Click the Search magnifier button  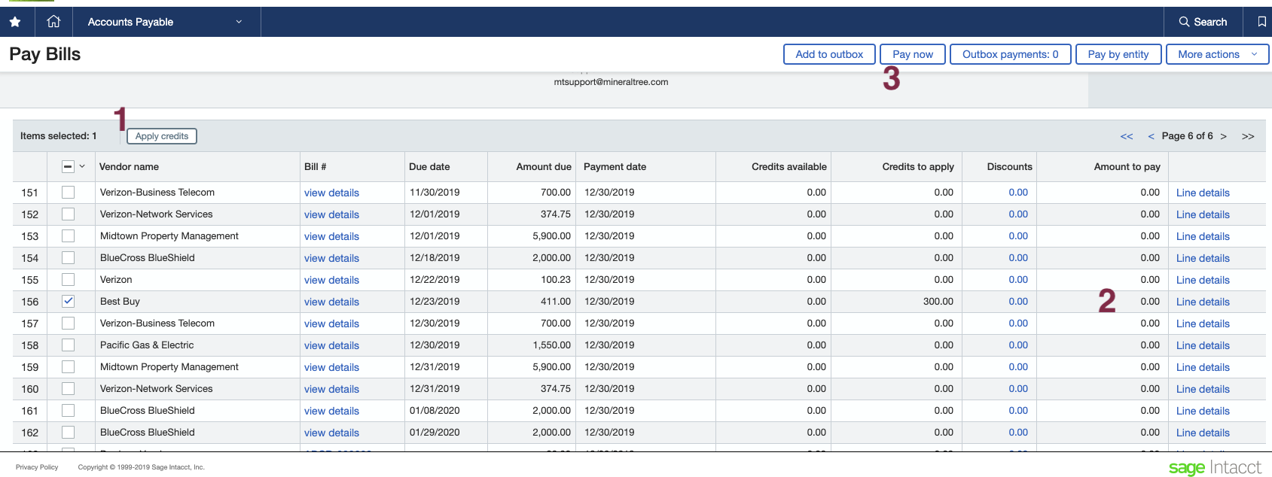pyautogui.click(x=1203, y=22)
